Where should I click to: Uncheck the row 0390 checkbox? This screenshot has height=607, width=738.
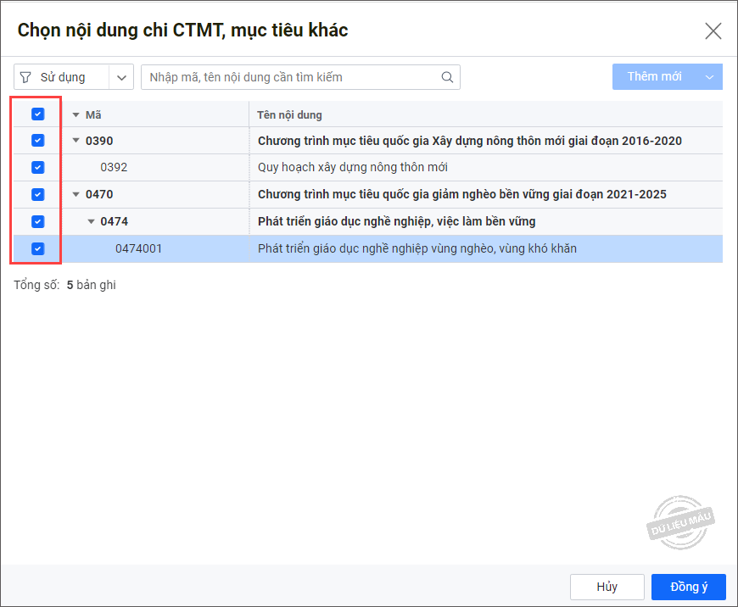point(37,140)
